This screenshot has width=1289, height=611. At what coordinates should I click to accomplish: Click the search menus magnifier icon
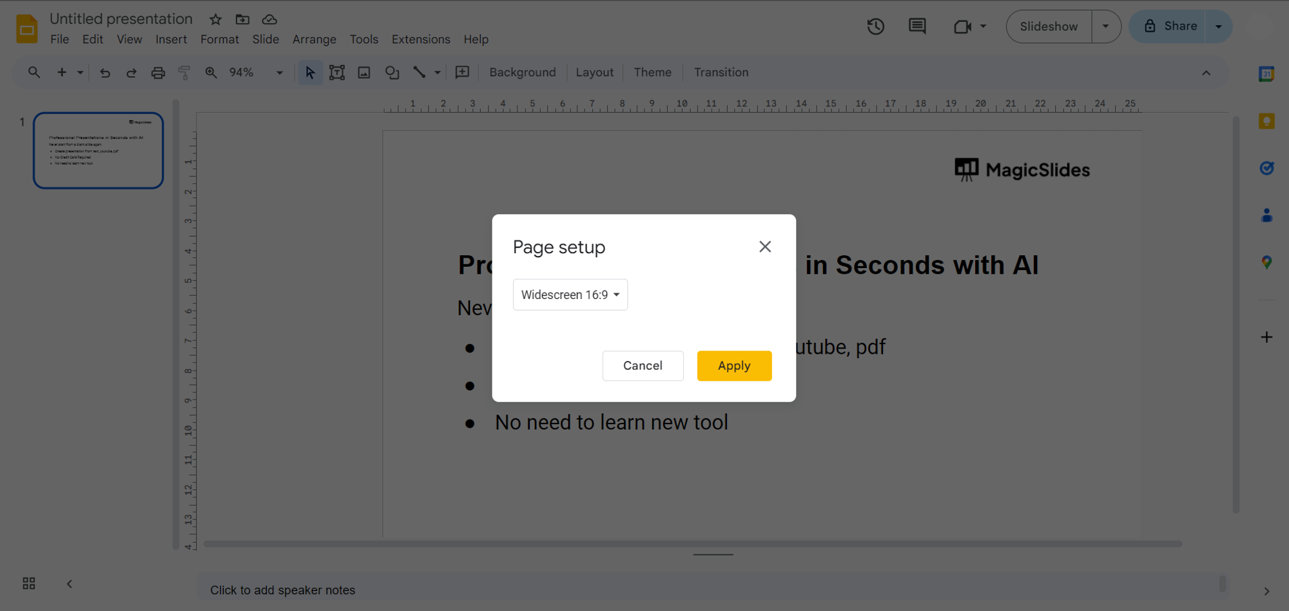coord(34,72)
